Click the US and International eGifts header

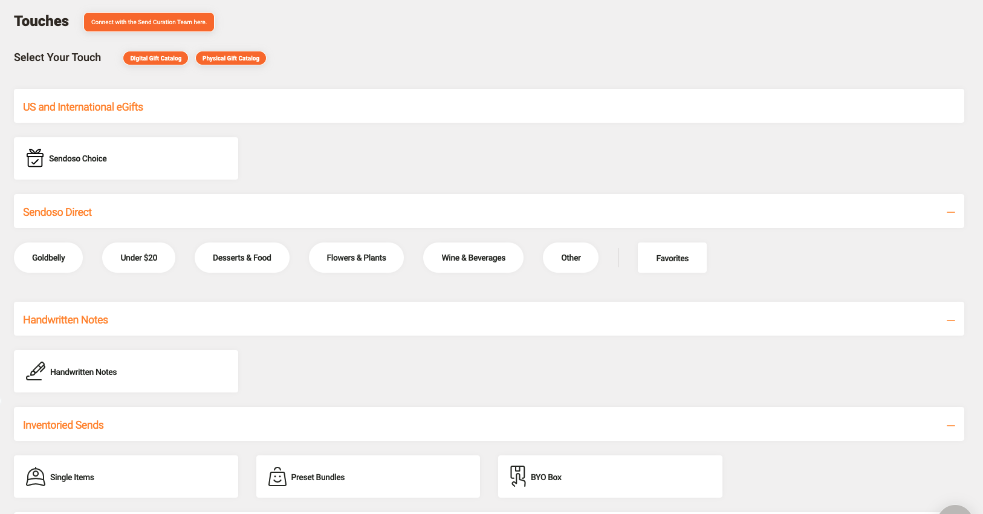click(x=83, y=107)
